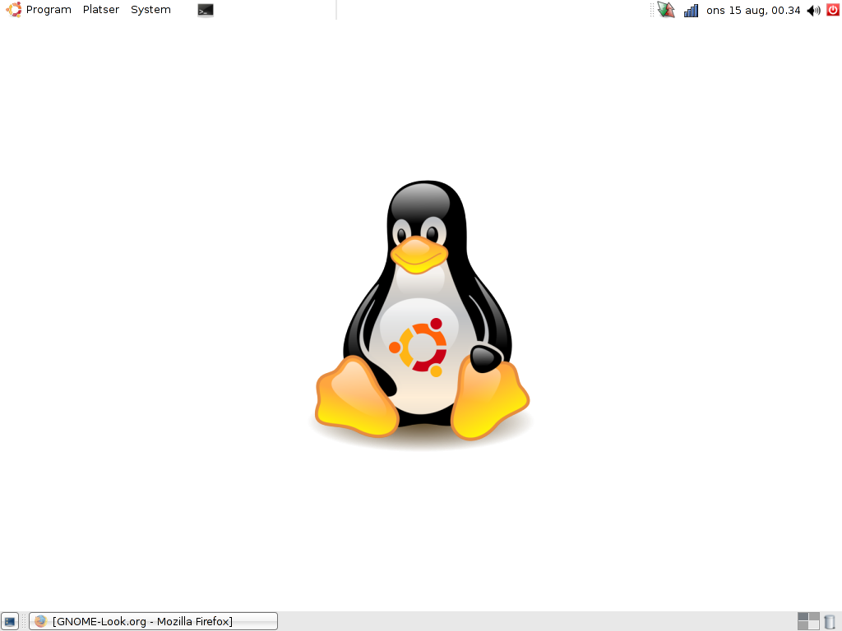
Task: Click the Ubuntu logo in the top panel
Action: point(13,10)
